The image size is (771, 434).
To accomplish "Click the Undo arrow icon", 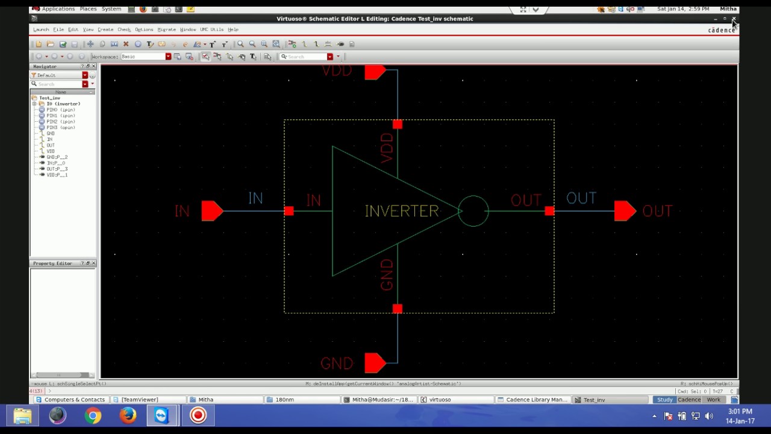I will (173, 44).
